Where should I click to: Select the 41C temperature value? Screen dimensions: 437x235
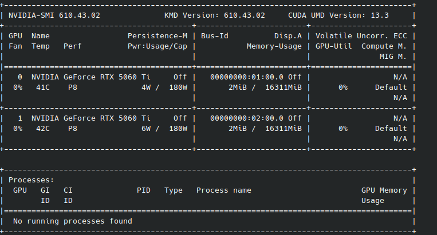(x=42, y=87)
